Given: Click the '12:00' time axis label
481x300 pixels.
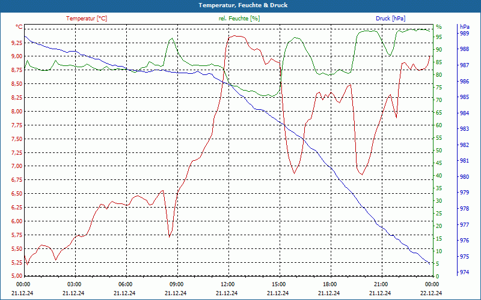Looking at the screenshot, I should tap(227, 284).
